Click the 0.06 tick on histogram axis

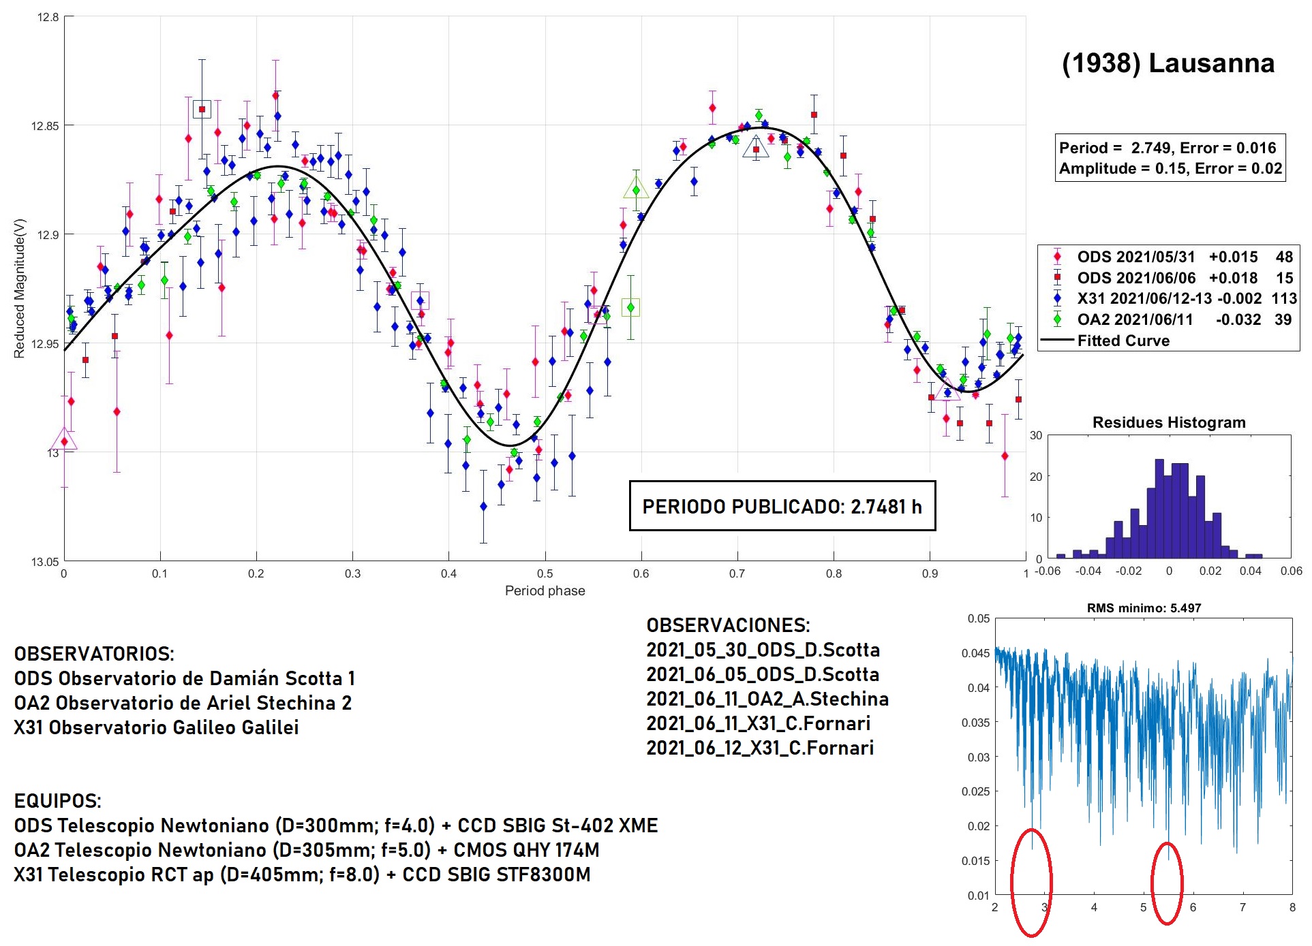click(1291, 571)
